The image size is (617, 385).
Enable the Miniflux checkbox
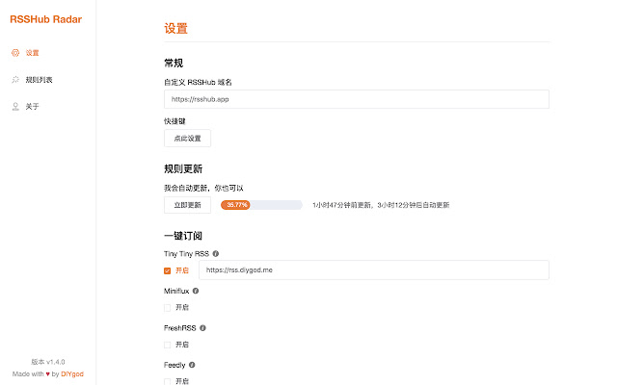[x=168, y=308]
